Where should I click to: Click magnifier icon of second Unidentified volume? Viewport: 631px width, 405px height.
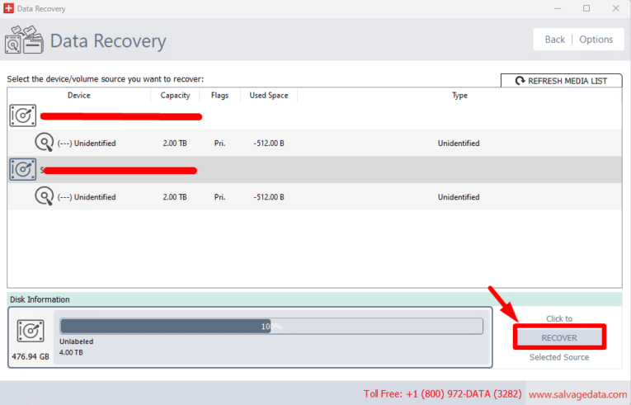(44, 196)
